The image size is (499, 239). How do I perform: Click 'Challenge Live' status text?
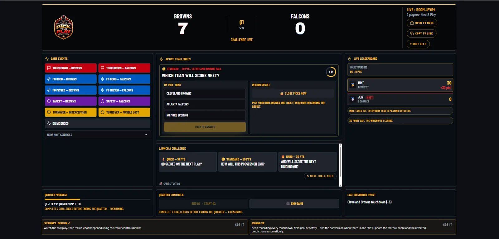point(242,40)
